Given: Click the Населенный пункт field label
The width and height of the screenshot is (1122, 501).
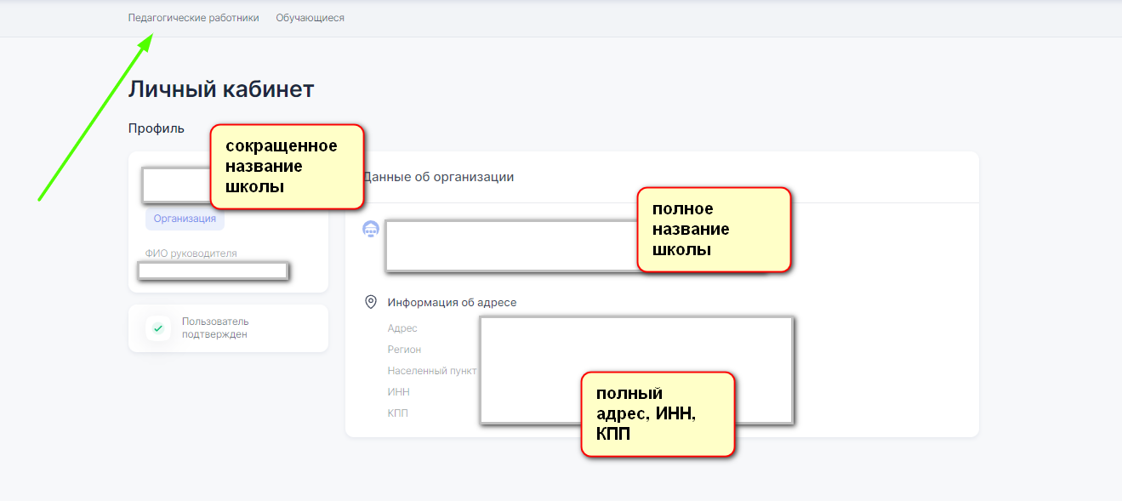Looking at the screenshot, I should coord(431,371).
